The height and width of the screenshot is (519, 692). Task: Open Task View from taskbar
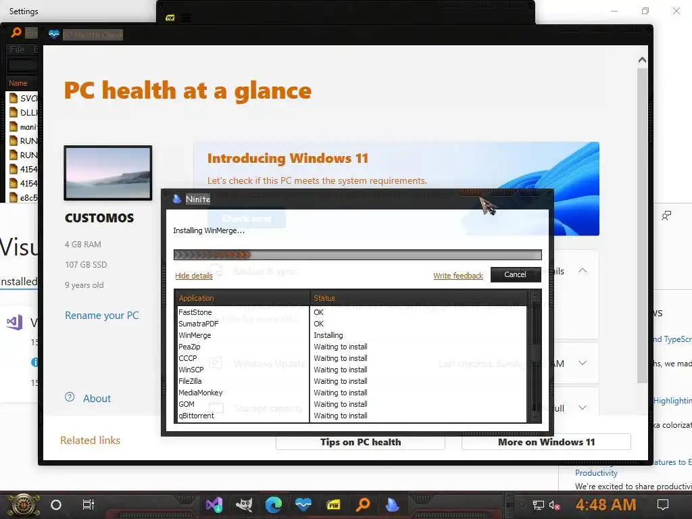click(x=89, y=504)
